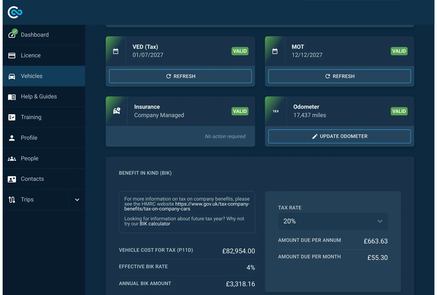The height and width of the screenshot is (295, 437).
Task: Expand the Trips submenu chevron
Action: pyautogui.click(x=77, y=200)
